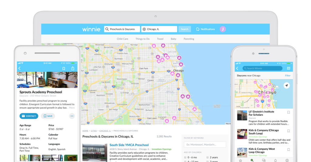
Task: Open the J profile avatar
Action: pyautogui.click(x=223, y=29)
